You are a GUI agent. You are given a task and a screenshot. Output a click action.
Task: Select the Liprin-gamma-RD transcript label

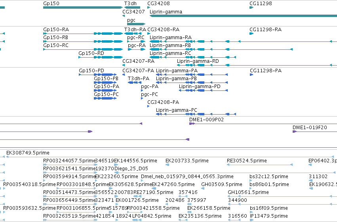click(198, 61)
